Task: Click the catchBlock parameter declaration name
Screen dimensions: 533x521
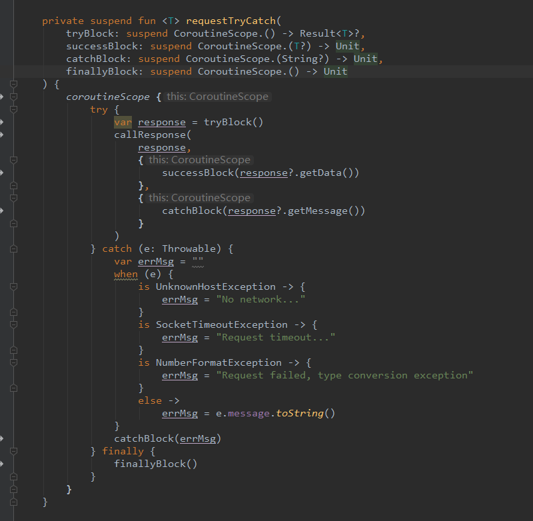Action: point(96,59)
